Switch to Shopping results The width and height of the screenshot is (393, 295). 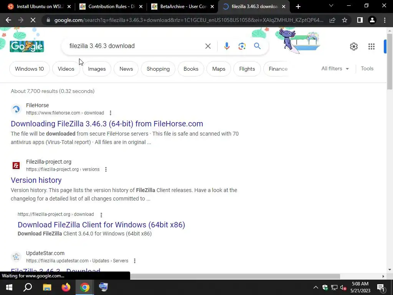pyautogui.click(x=158, y=69)
